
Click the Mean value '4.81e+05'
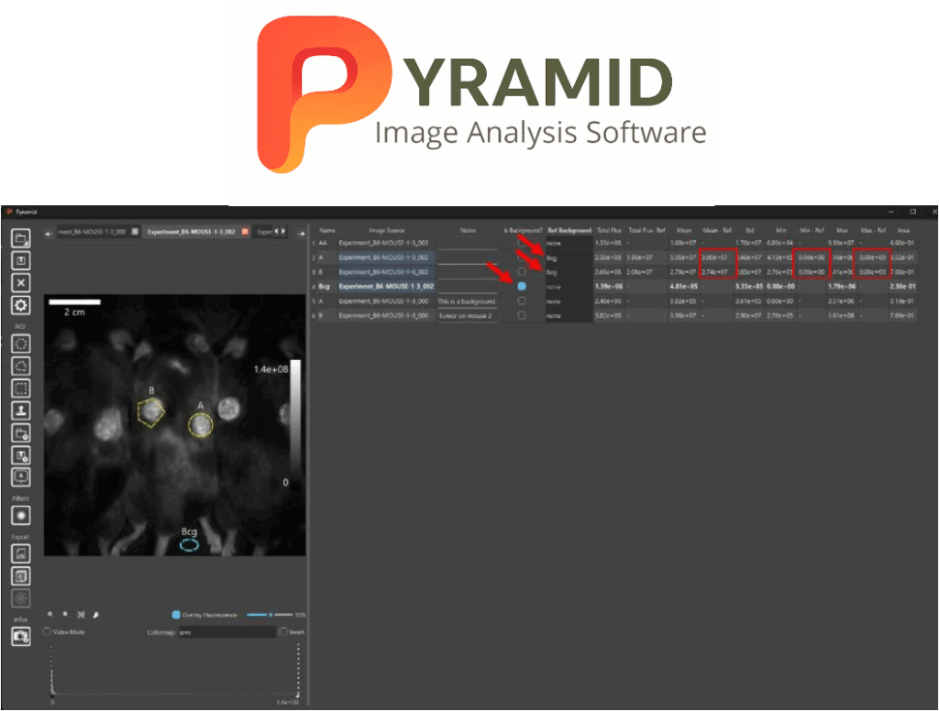pyautogui.click(x=683, y=287)
